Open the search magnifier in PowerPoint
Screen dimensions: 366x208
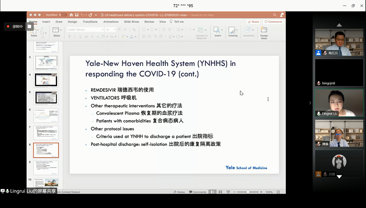(274, 15)
